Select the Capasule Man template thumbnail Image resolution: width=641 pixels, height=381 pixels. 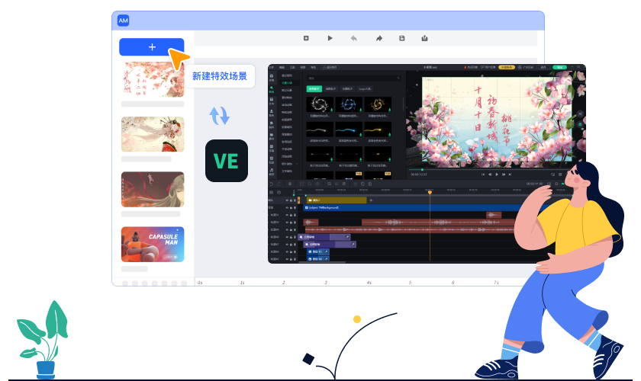[x=153, y=244]
